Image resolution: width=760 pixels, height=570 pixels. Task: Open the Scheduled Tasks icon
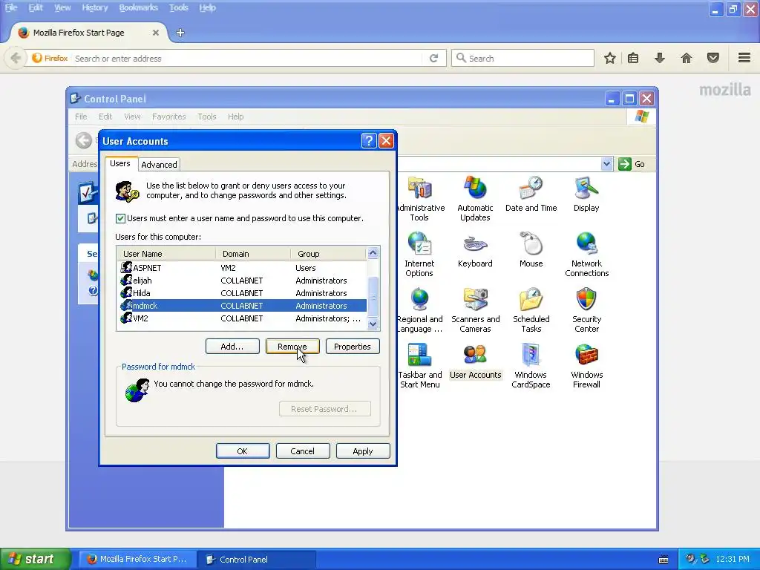(531, 310)
